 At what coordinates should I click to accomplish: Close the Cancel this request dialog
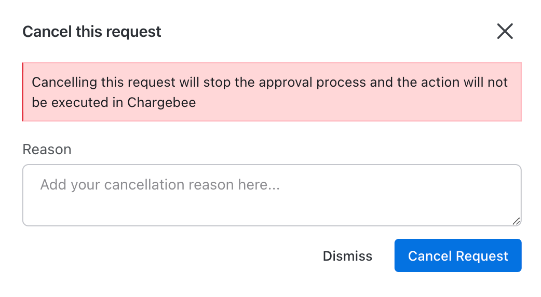point(505,32)
